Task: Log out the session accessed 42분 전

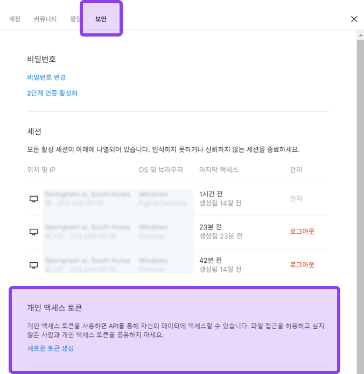Action: click(x=302, y=265)
